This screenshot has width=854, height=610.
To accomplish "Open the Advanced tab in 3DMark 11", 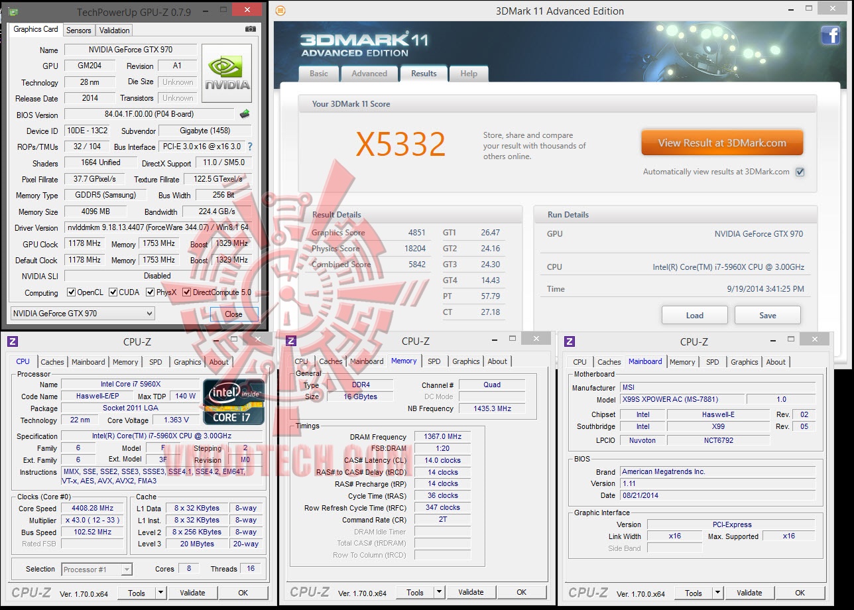I will click(x=369, y=74).
